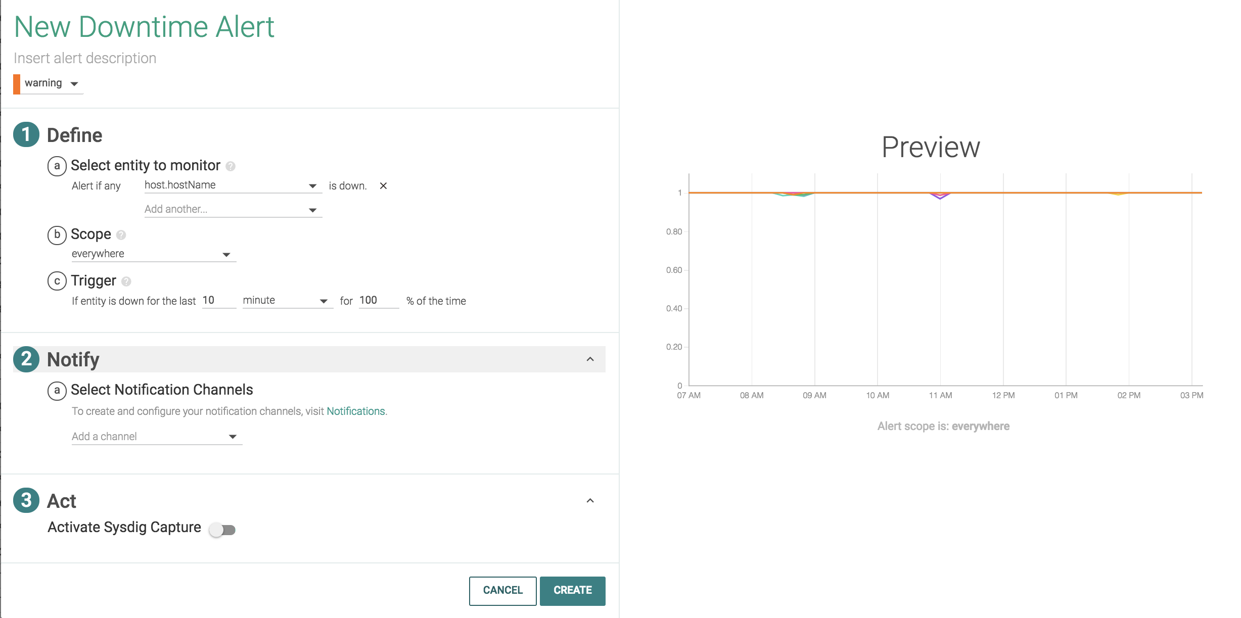Open the Add a channel dropdown
This screenshot has height=618, width=1241.
[x=157, y=437]
